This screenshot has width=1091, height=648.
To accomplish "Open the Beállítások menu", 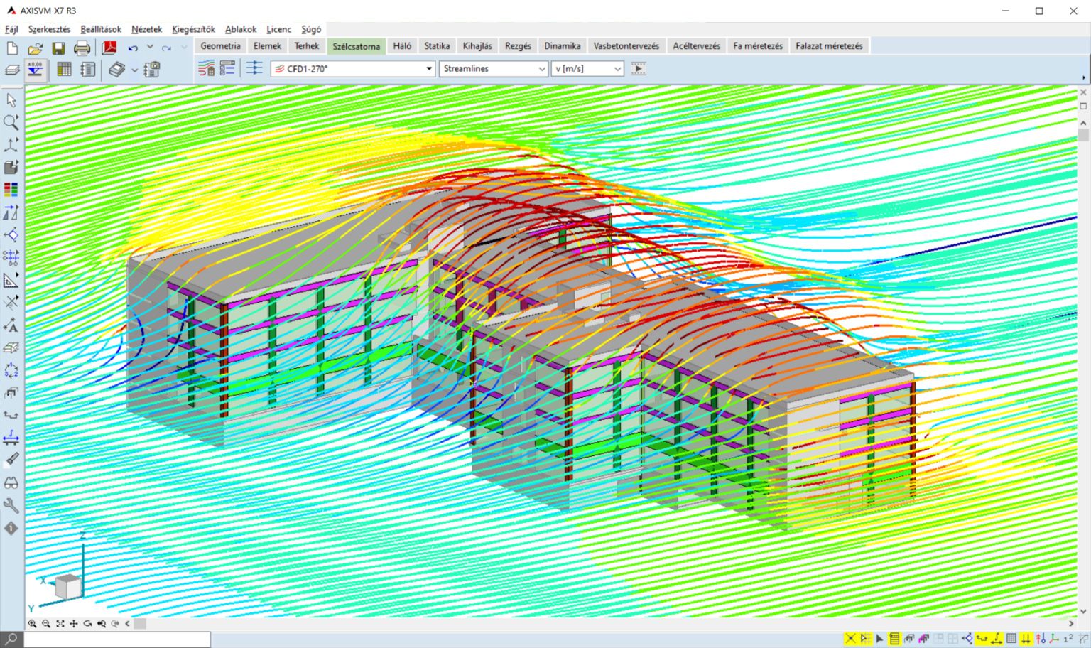I will 100,29.
